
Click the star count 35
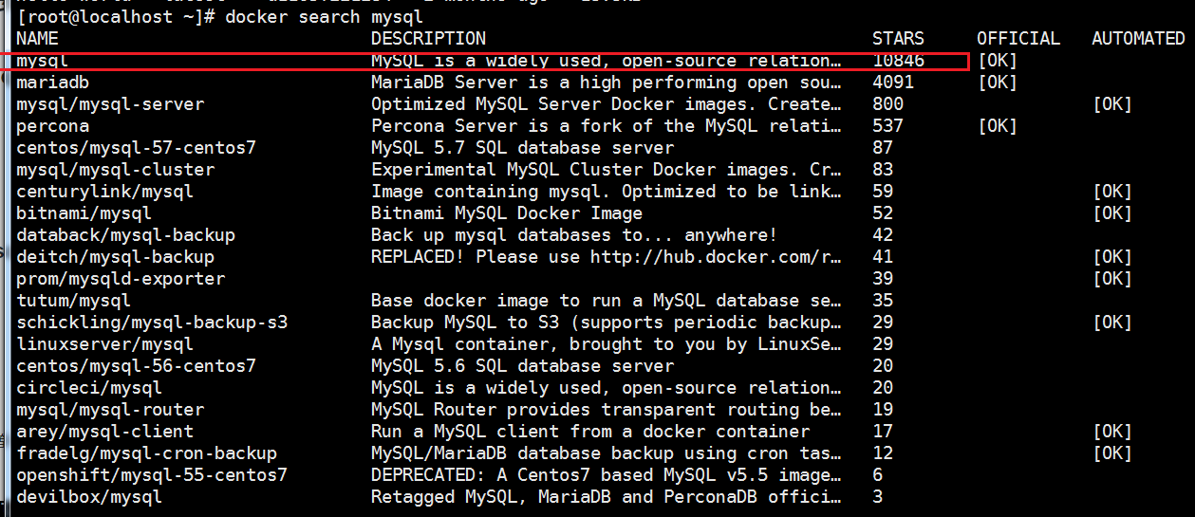point(883,301)
